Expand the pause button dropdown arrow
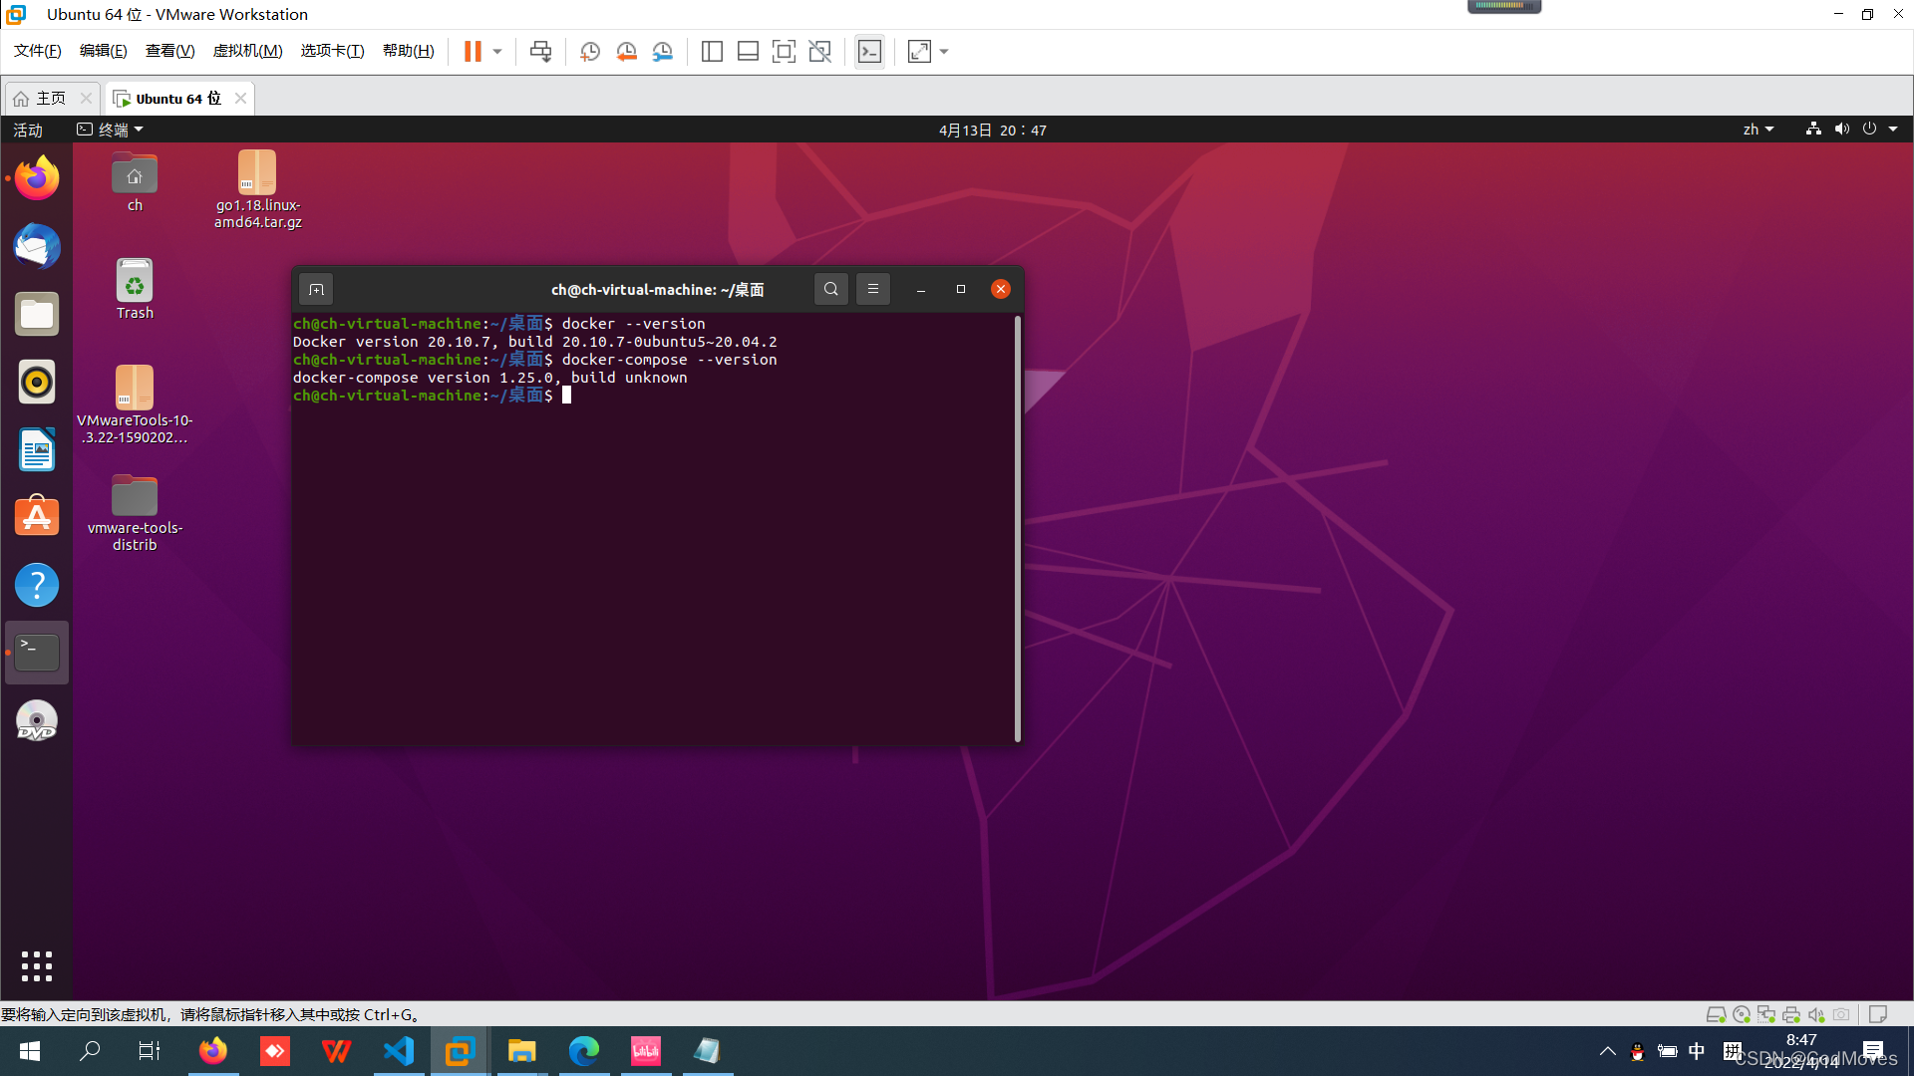1914x1076 pixels. (x=497, y=52)
